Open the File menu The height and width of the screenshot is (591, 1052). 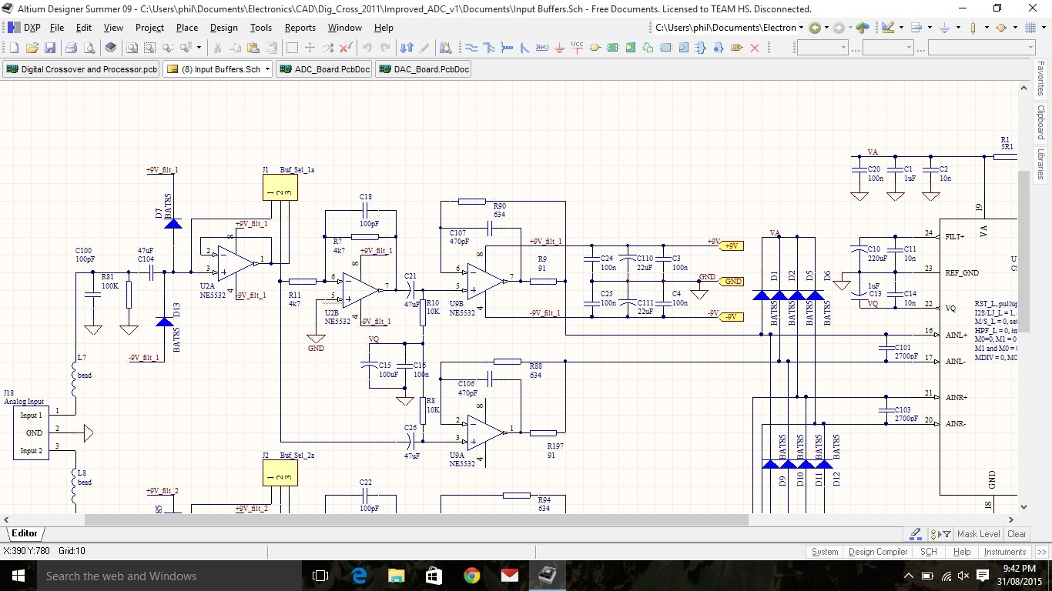pyautogui.click(x=57, y=28)
